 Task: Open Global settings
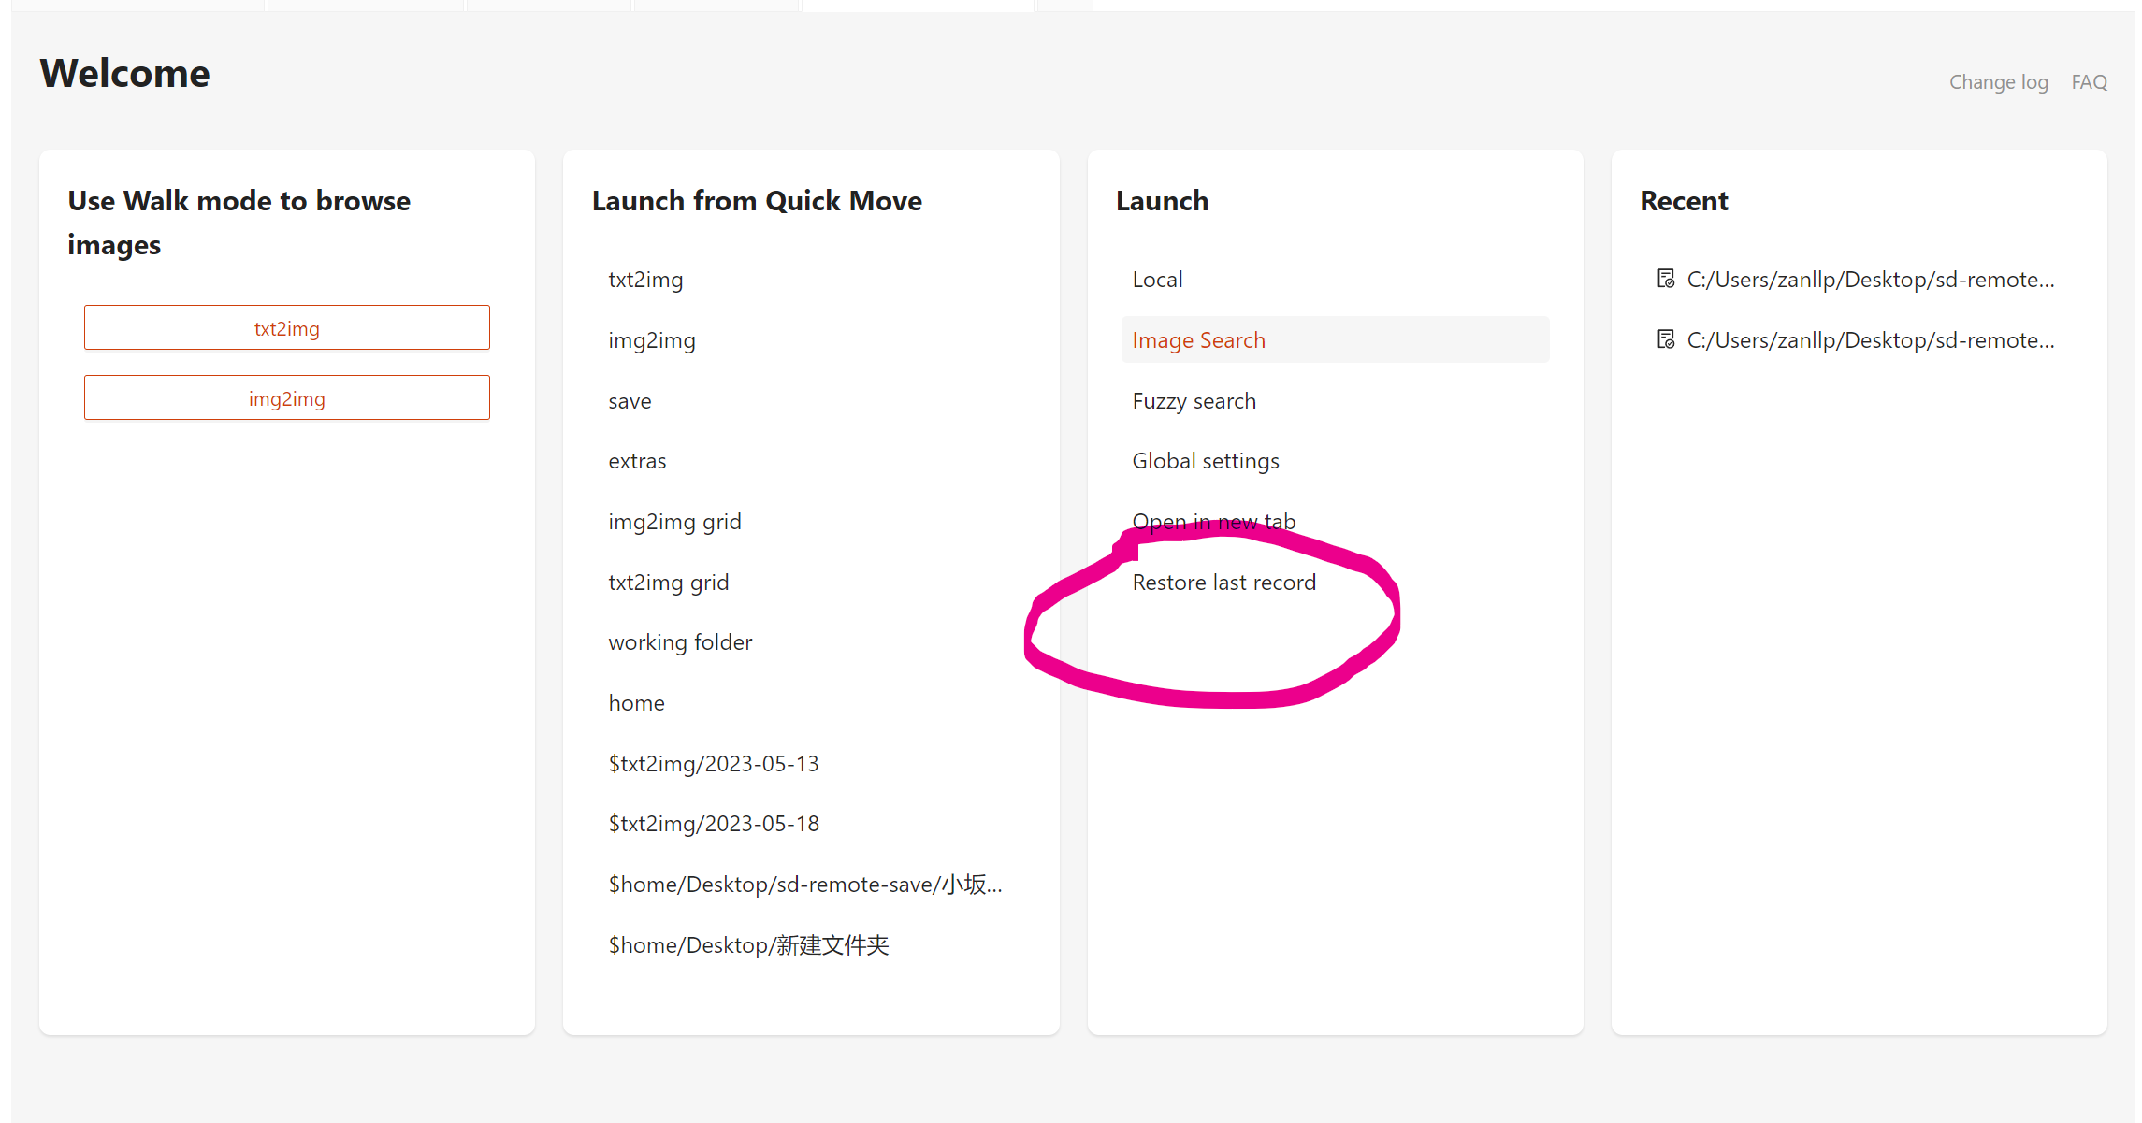point(1205,461)
